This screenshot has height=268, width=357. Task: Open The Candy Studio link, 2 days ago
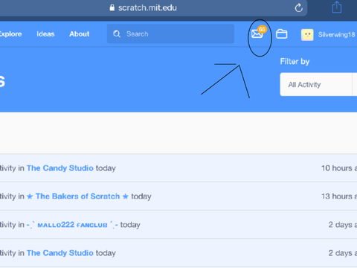60,253
